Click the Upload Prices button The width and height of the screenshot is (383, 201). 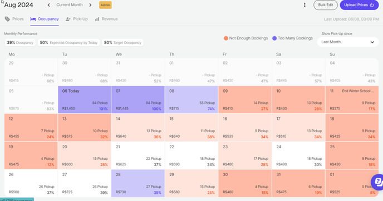point(359,5)
